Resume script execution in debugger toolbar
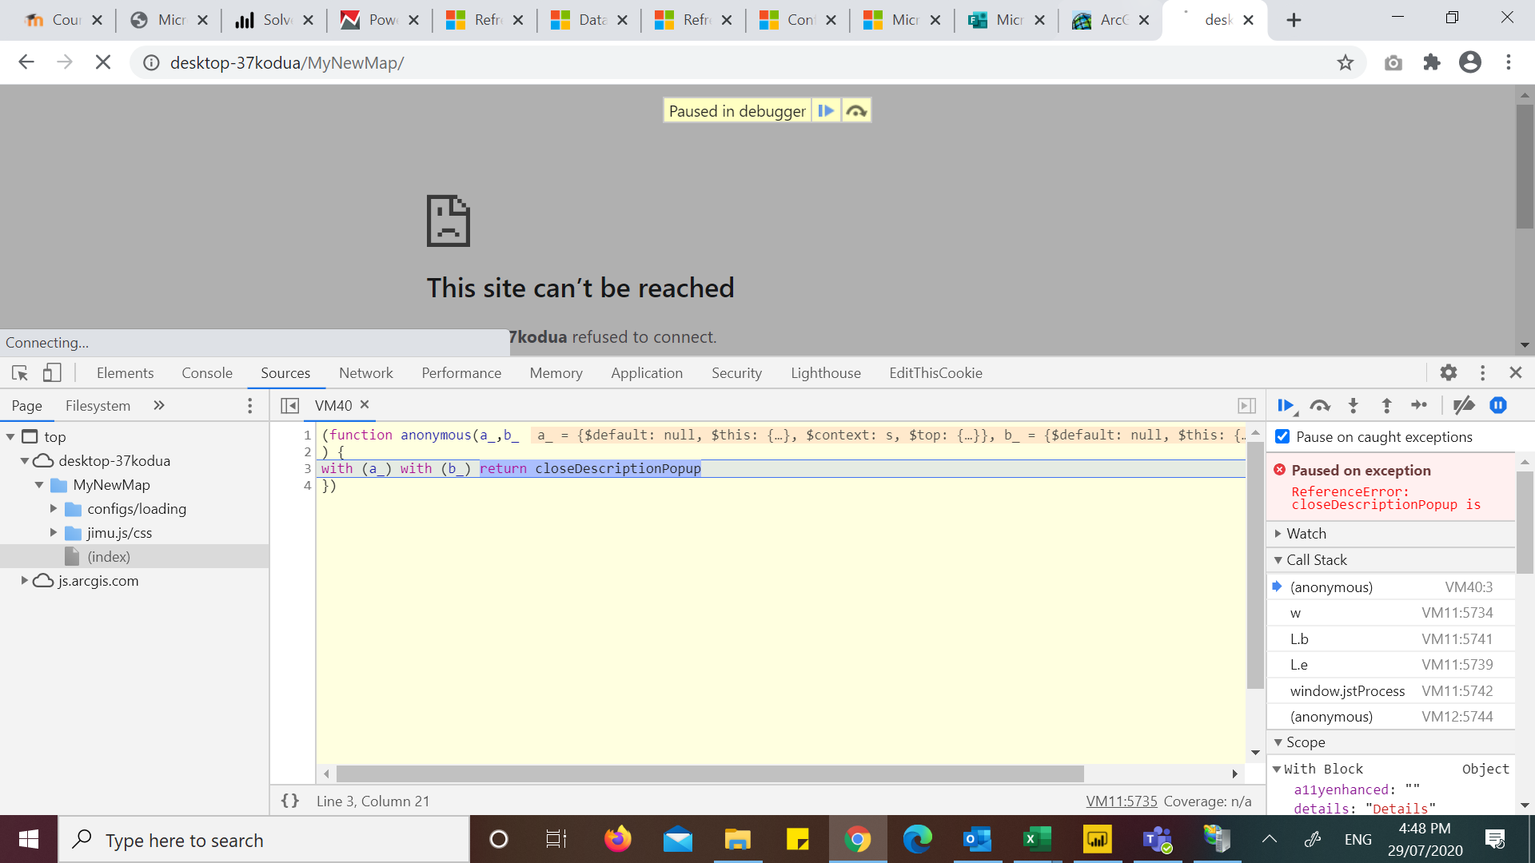 tap(1285, 406)
